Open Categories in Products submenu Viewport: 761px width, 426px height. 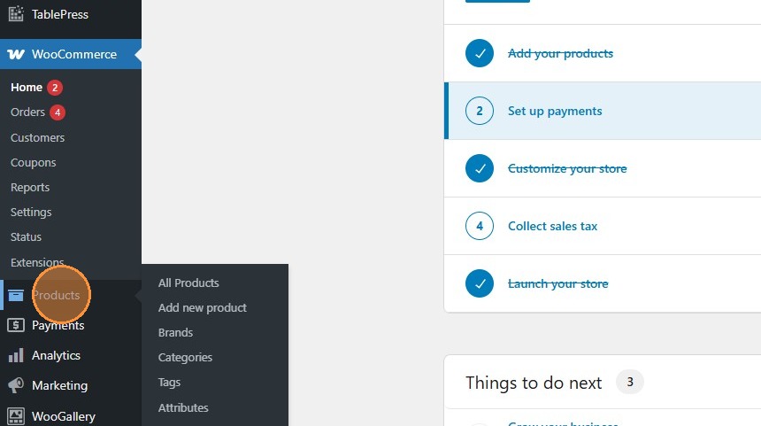[185, 357]
